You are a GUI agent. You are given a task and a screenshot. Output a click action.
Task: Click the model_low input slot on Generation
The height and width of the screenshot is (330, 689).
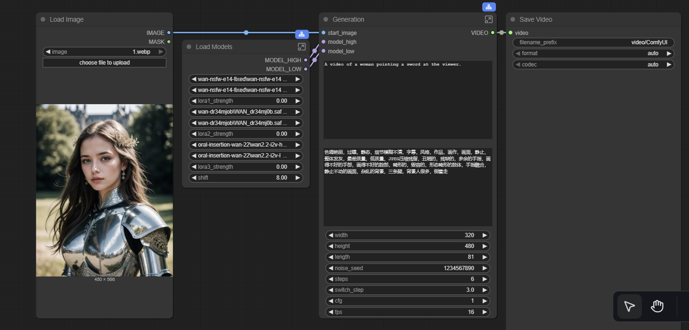(324, 51)
